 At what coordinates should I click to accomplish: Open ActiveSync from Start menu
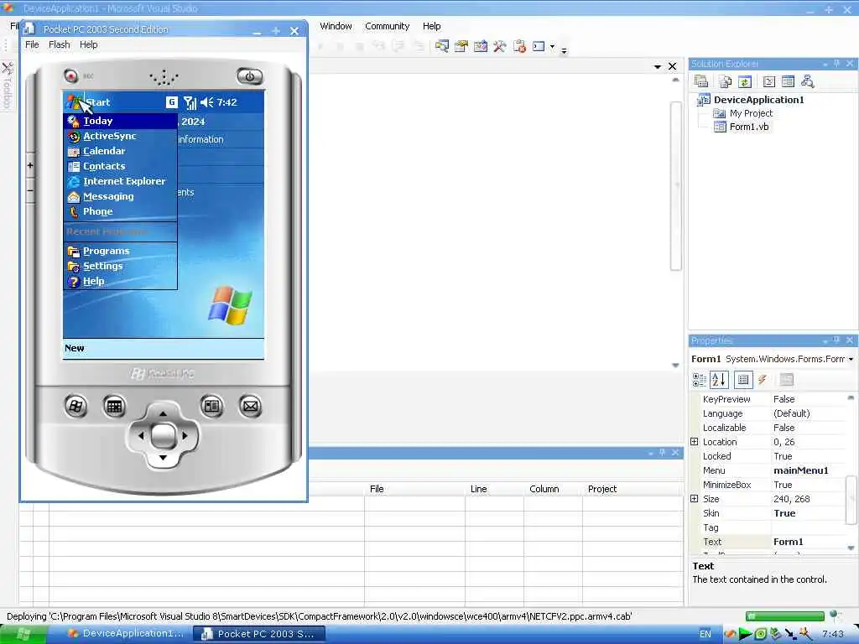[x=121, y=136]
